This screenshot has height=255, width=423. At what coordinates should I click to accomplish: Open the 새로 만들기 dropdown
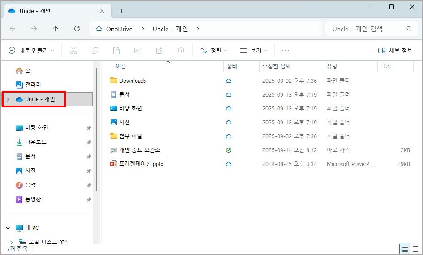pos(31,51)
